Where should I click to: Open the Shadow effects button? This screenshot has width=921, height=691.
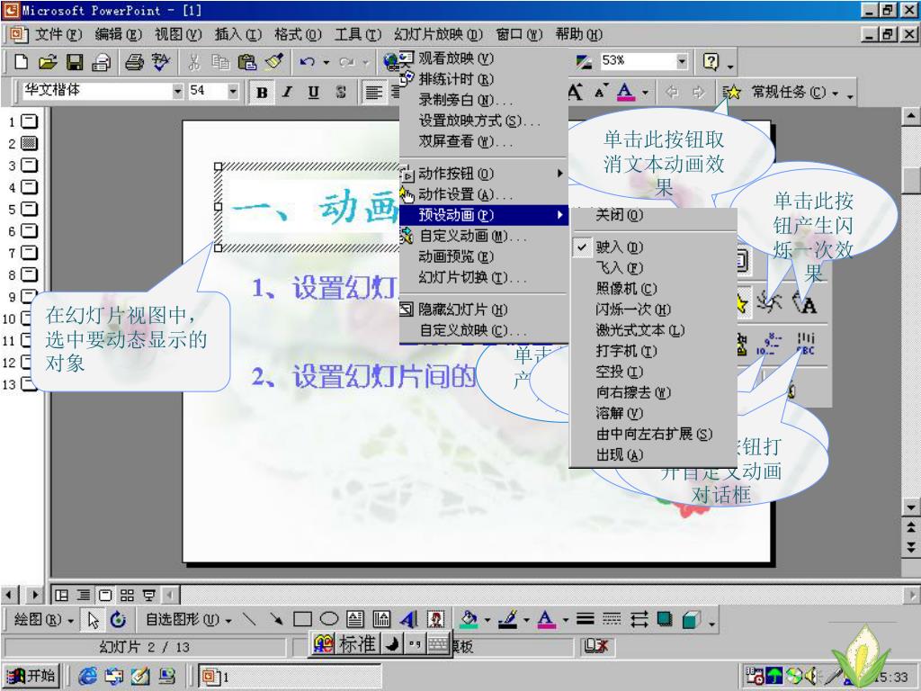coord(665,619)
